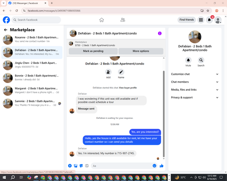Open more actions plus icon in composer
This screenshot has height=181, width=227.
coord(70,166)
